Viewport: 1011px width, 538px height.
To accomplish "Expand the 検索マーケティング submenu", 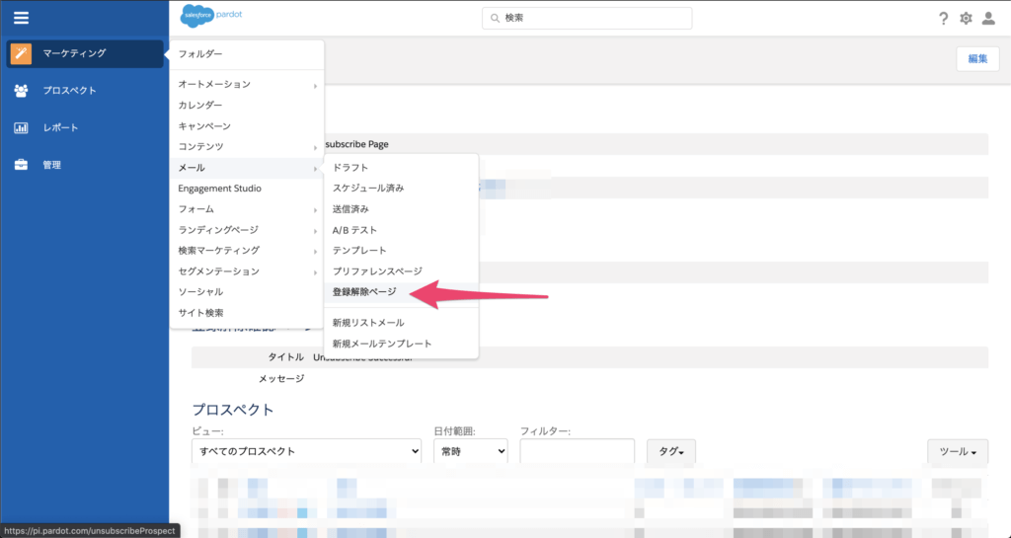I will 246,251.
